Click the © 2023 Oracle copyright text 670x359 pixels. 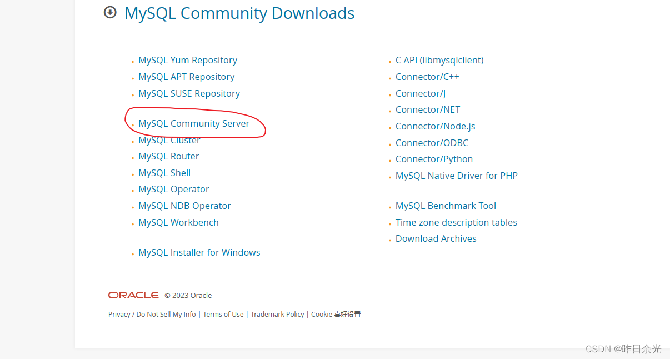click(x=188, y=295)
